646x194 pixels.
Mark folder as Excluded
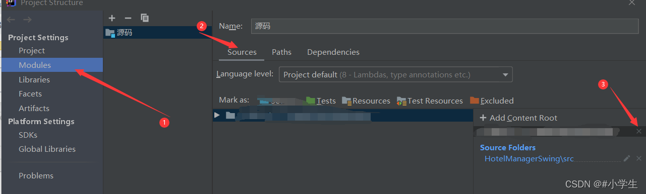[492, 101]
